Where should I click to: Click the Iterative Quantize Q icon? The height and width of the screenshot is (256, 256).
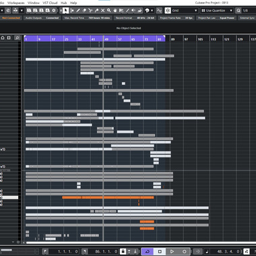(x=238, y=10)
